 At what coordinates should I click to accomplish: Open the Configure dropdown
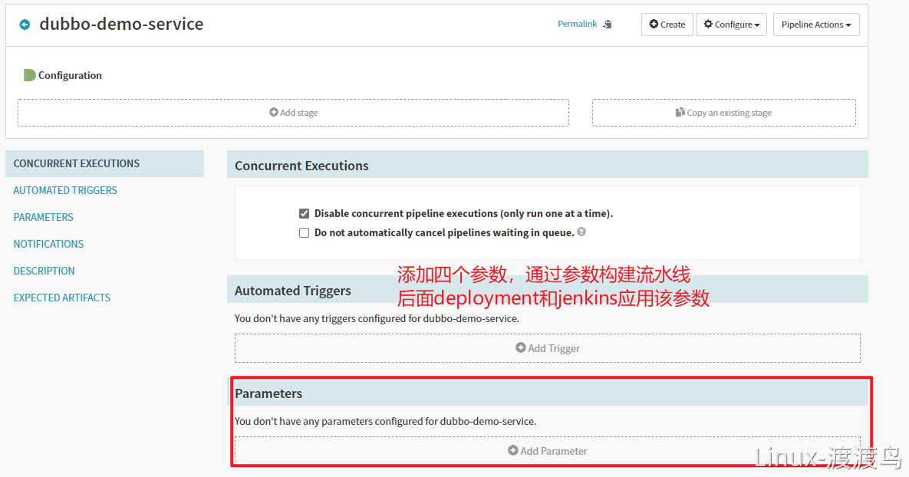click(732, 25)
